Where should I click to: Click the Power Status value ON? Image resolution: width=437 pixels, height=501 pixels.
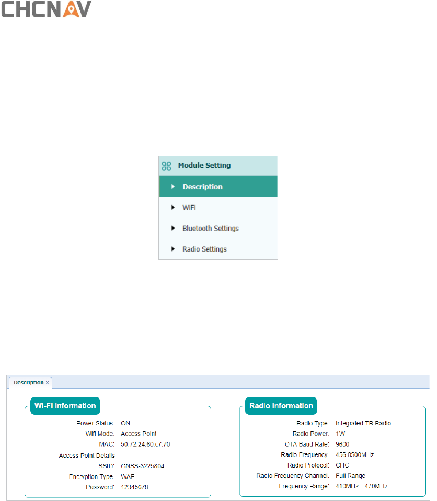[x=125, y=423]
